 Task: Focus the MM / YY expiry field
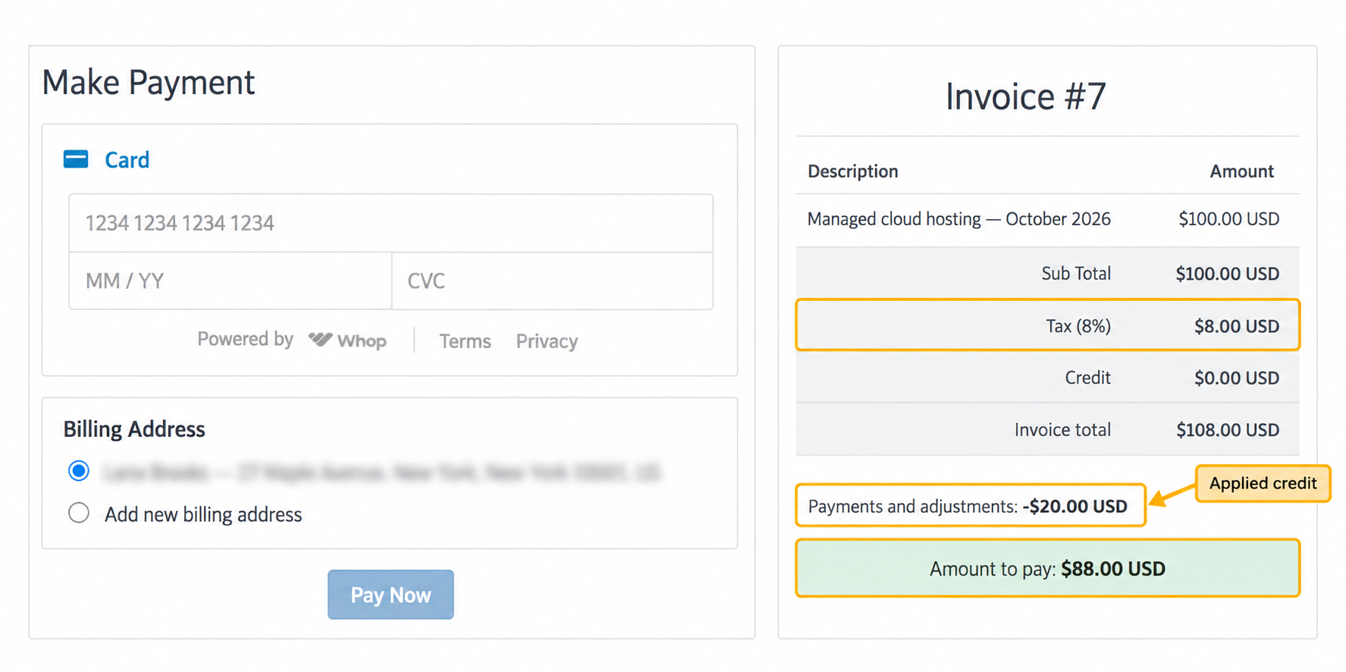231,281
